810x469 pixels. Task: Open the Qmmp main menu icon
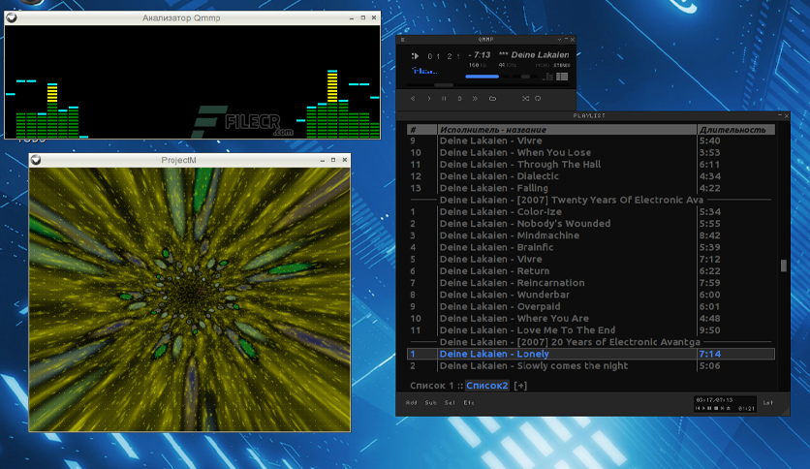[x=403, y=40]
